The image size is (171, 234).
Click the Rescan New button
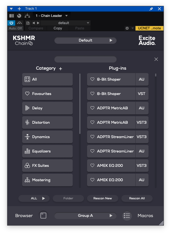coord(103,198)
